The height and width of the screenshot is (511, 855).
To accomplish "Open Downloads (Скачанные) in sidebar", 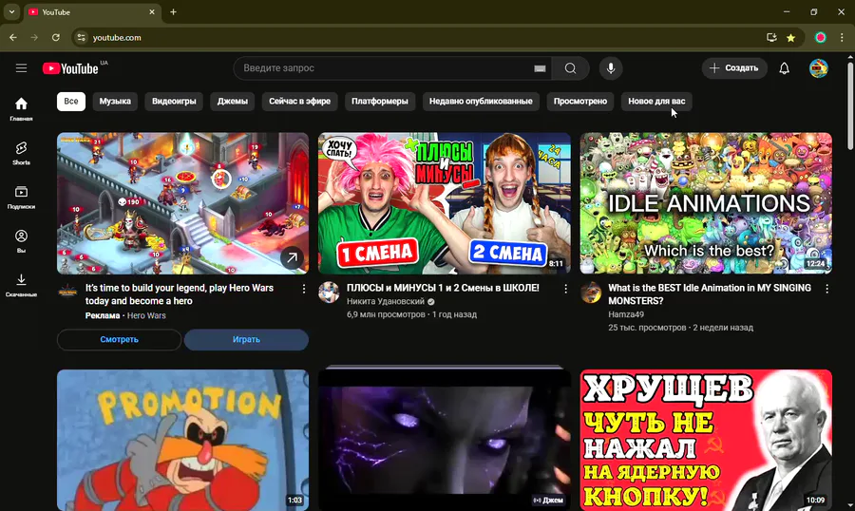I will coord(21,285).
